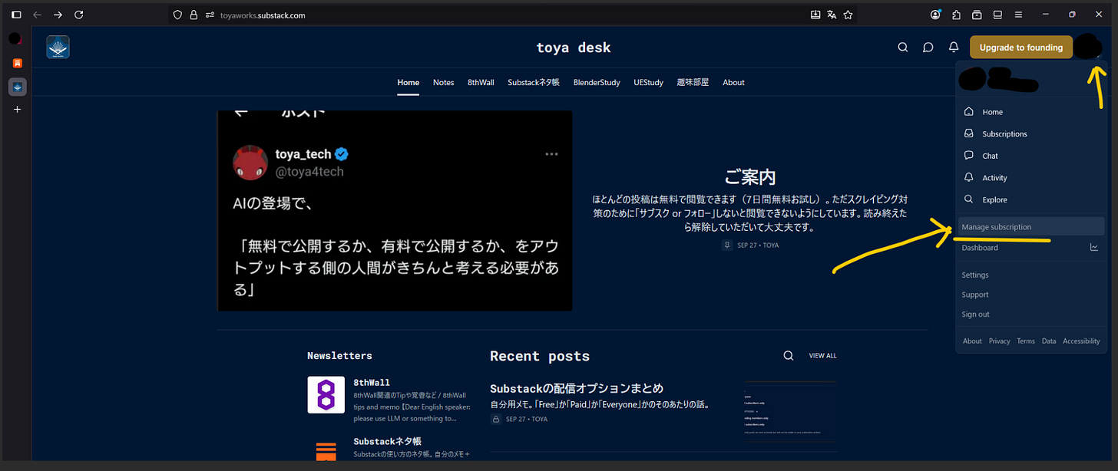
Task: Click the browser back arrow
Action: point(37,15)
